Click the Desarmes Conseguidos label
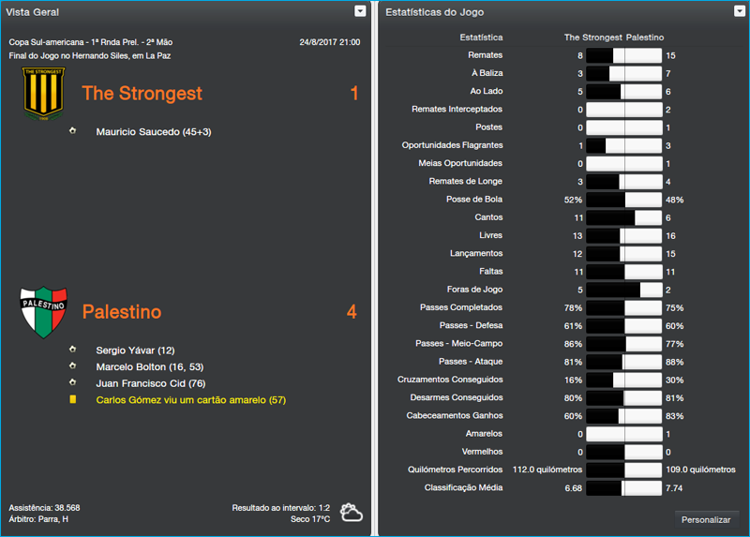Viewport: 750px width, 537px height. coord(457,397)
